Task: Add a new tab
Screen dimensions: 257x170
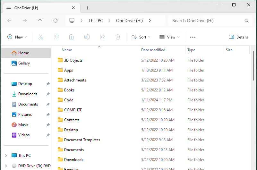Action: (x=87, y=8)
